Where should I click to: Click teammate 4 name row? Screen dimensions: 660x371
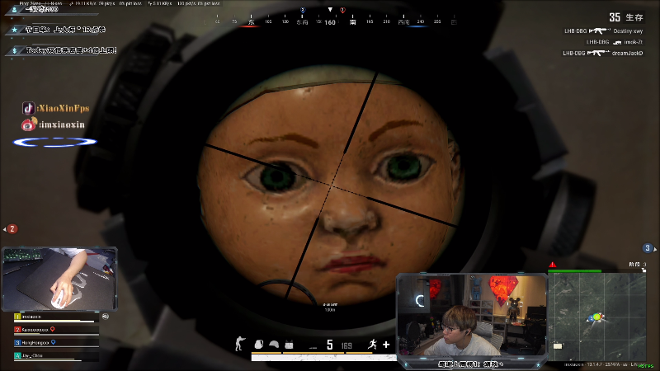coord(57,356)
